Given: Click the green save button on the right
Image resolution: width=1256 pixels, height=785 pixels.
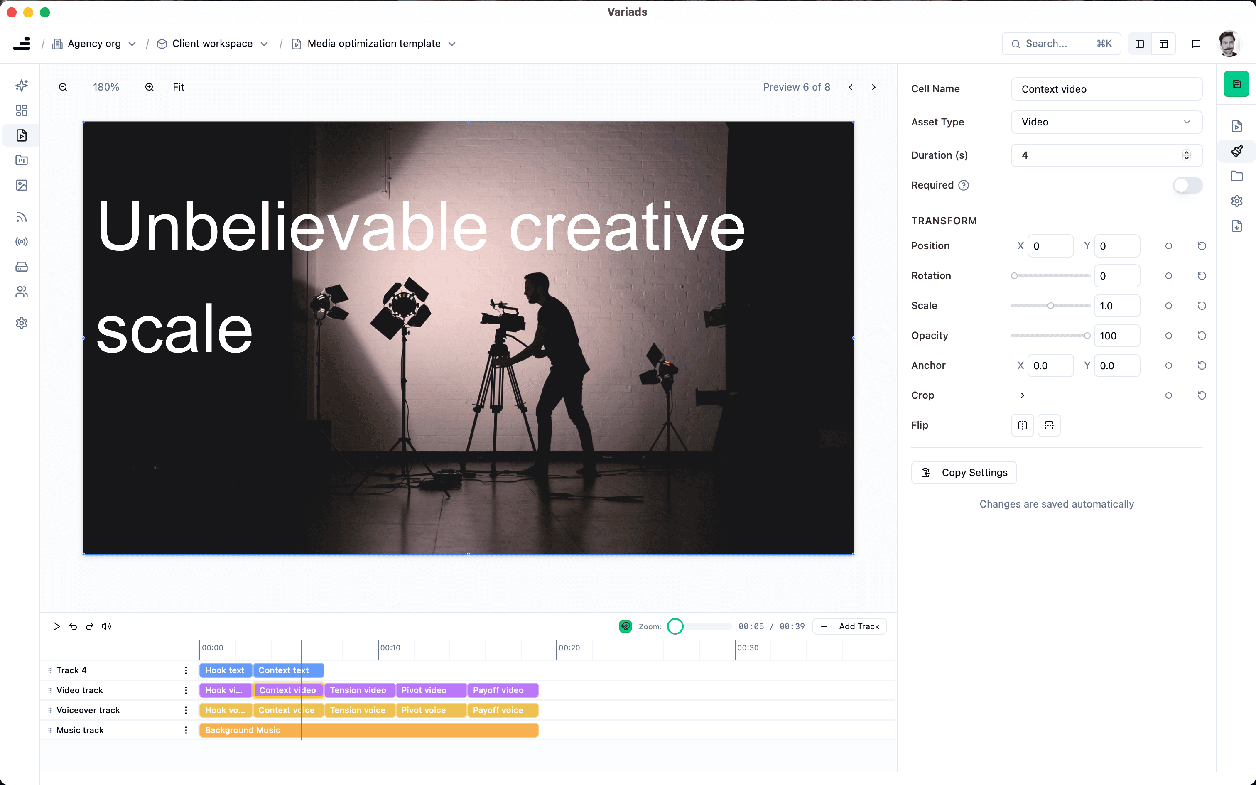Looking at the screenshot, I should click(x=1237, y=83).
